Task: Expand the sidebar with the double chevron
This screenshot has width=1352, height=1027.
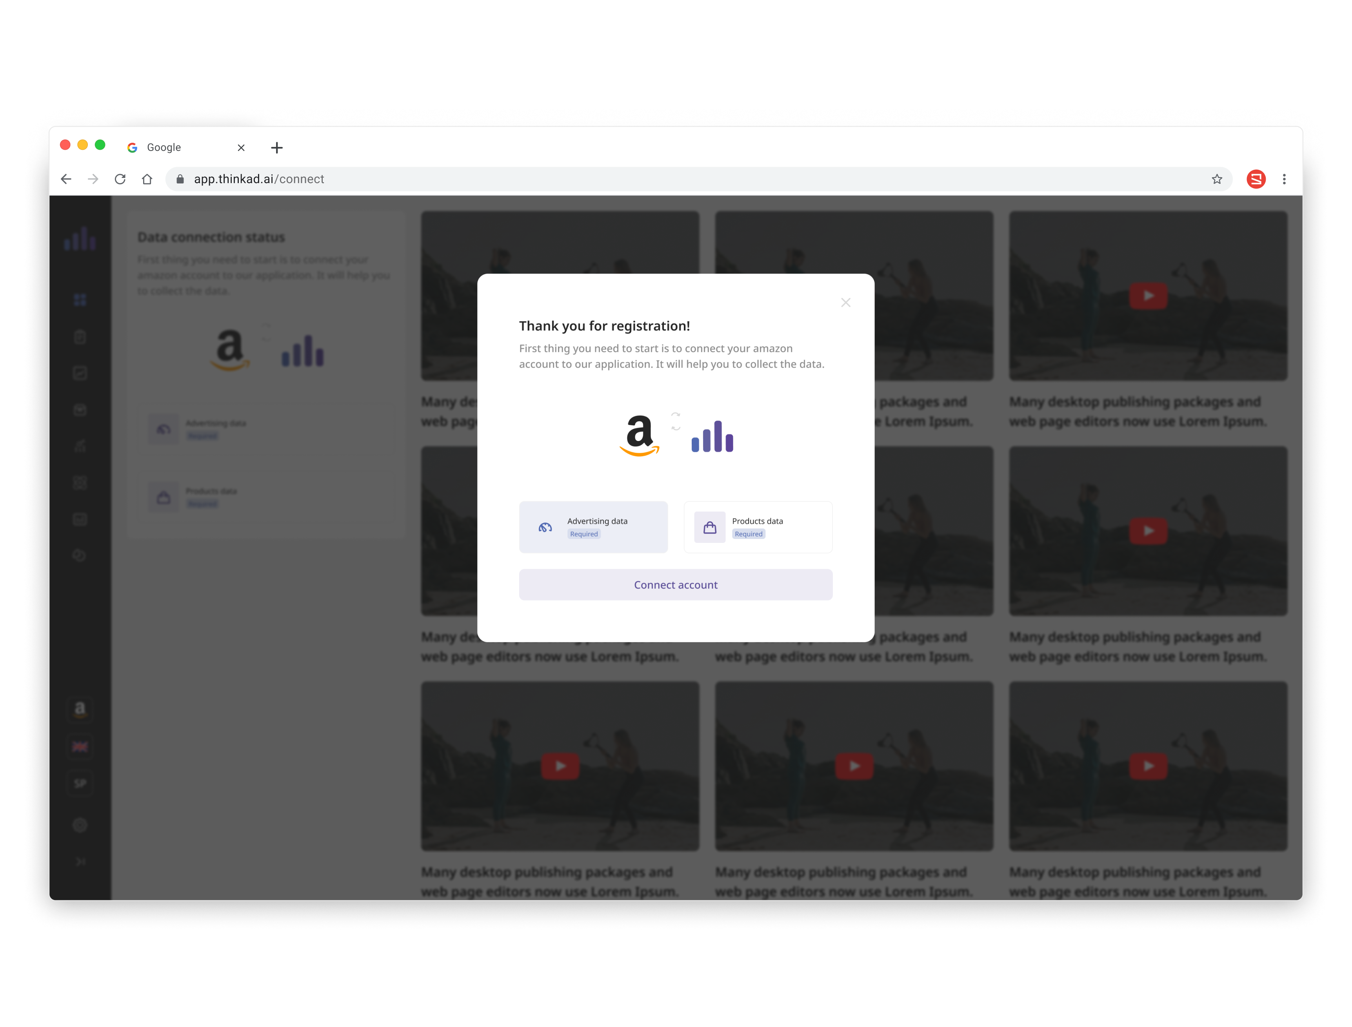Action: pos(80,862)
